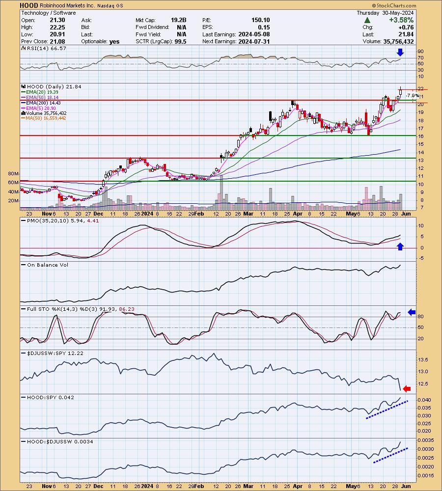Select the Low value 20.91
The height and width of the screenshot is (491, 442).
[57, 34]
